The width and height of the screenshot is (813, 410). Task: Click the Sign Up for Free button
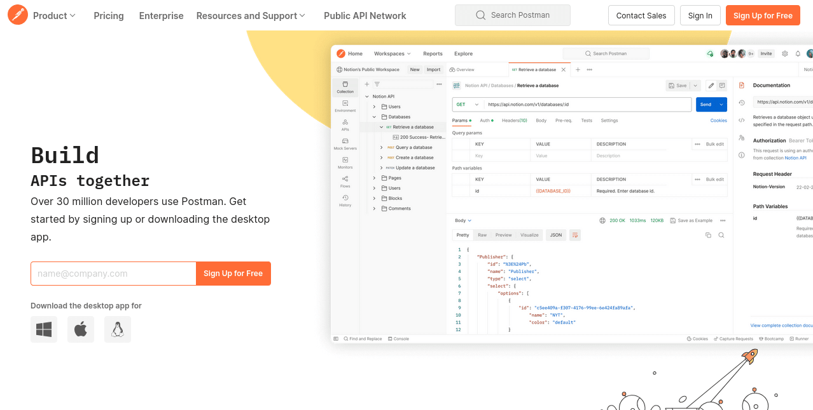763,15
